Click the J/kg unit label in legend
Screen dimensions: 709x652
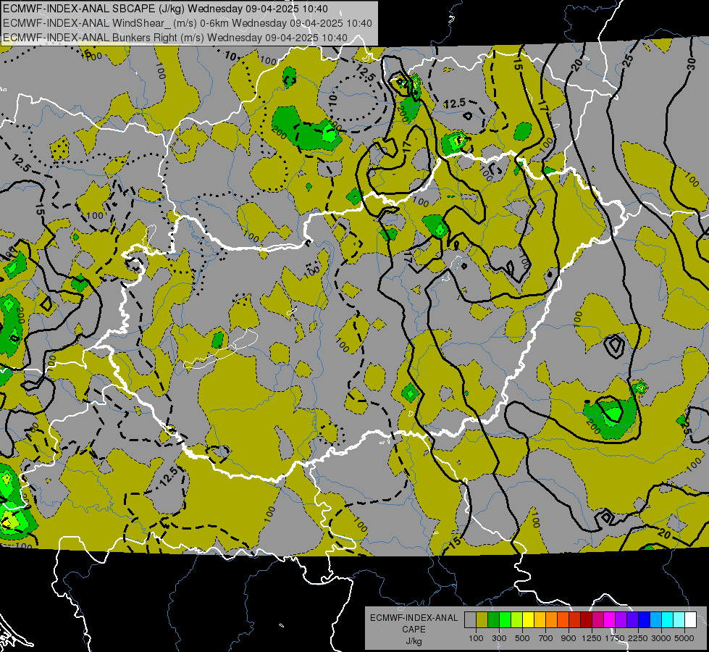point(414,641)
